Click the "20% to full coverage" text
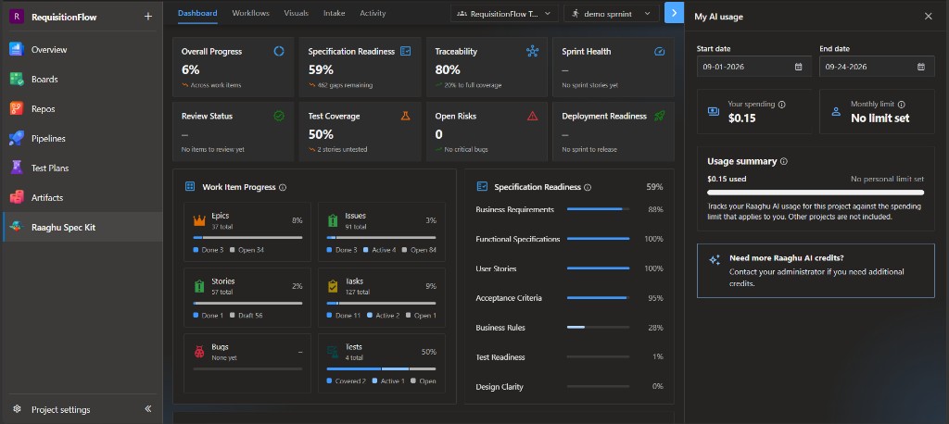This screenshot has width=949, height=424. (x=473, y=85)
